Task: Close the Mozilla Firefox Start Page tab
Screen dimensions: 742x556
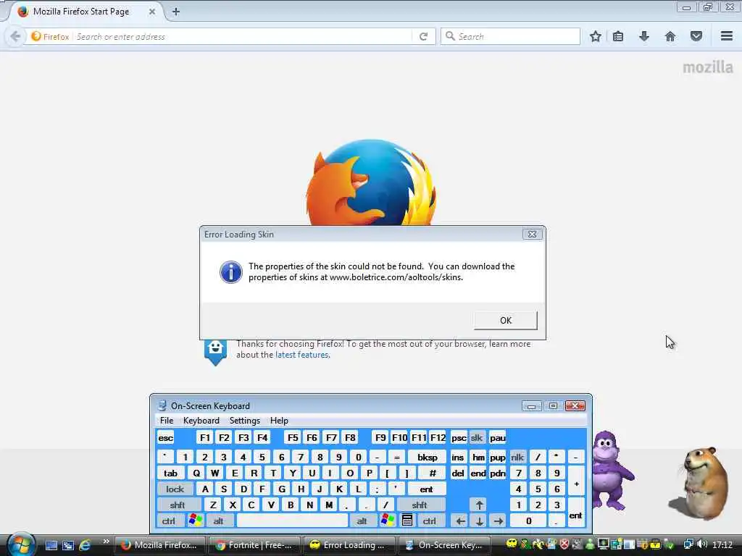Action: point(152,12)
